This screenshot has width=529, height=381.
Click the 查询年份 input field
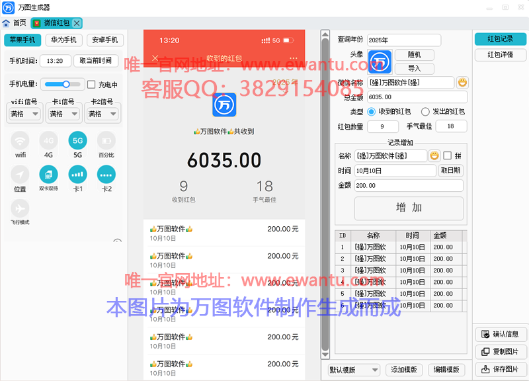[404, 40]
